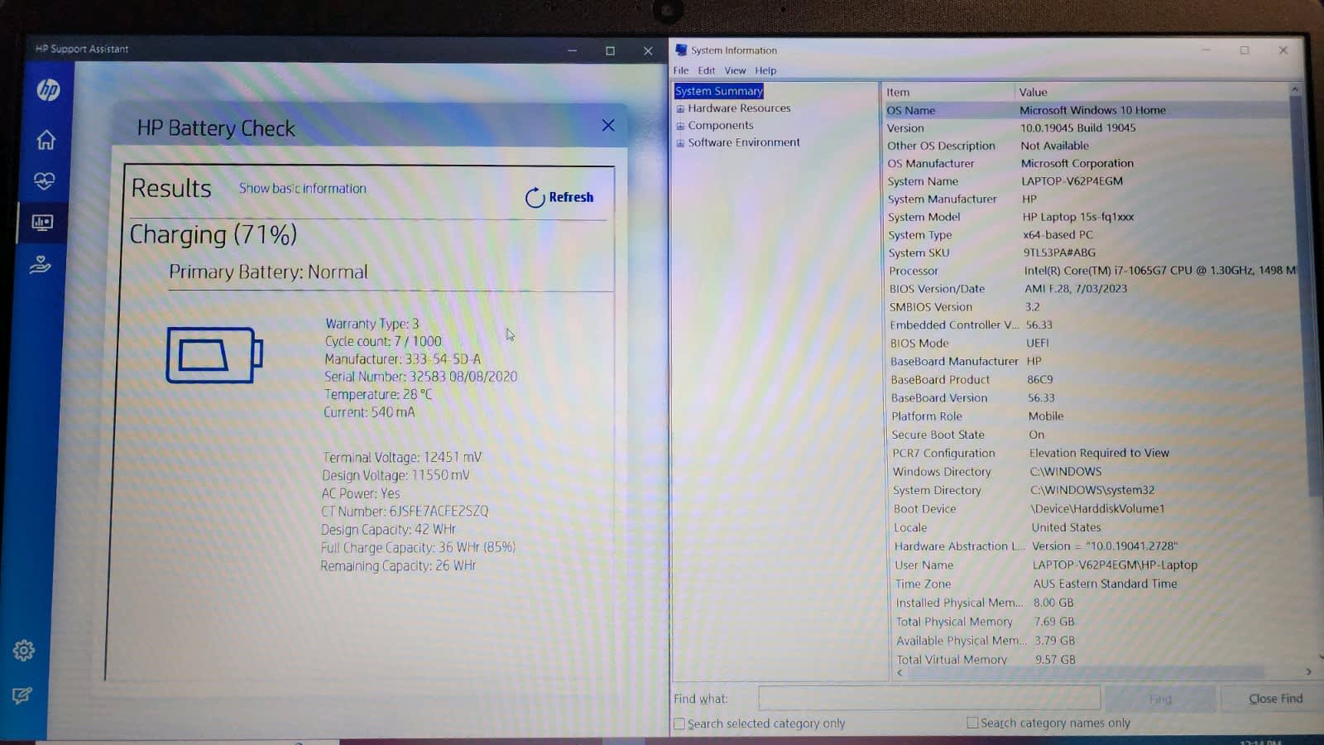The height and width of the screenshot is (745, 1324).
Task: Click the horizontal scrollbar left arrow
Action: 899,673
